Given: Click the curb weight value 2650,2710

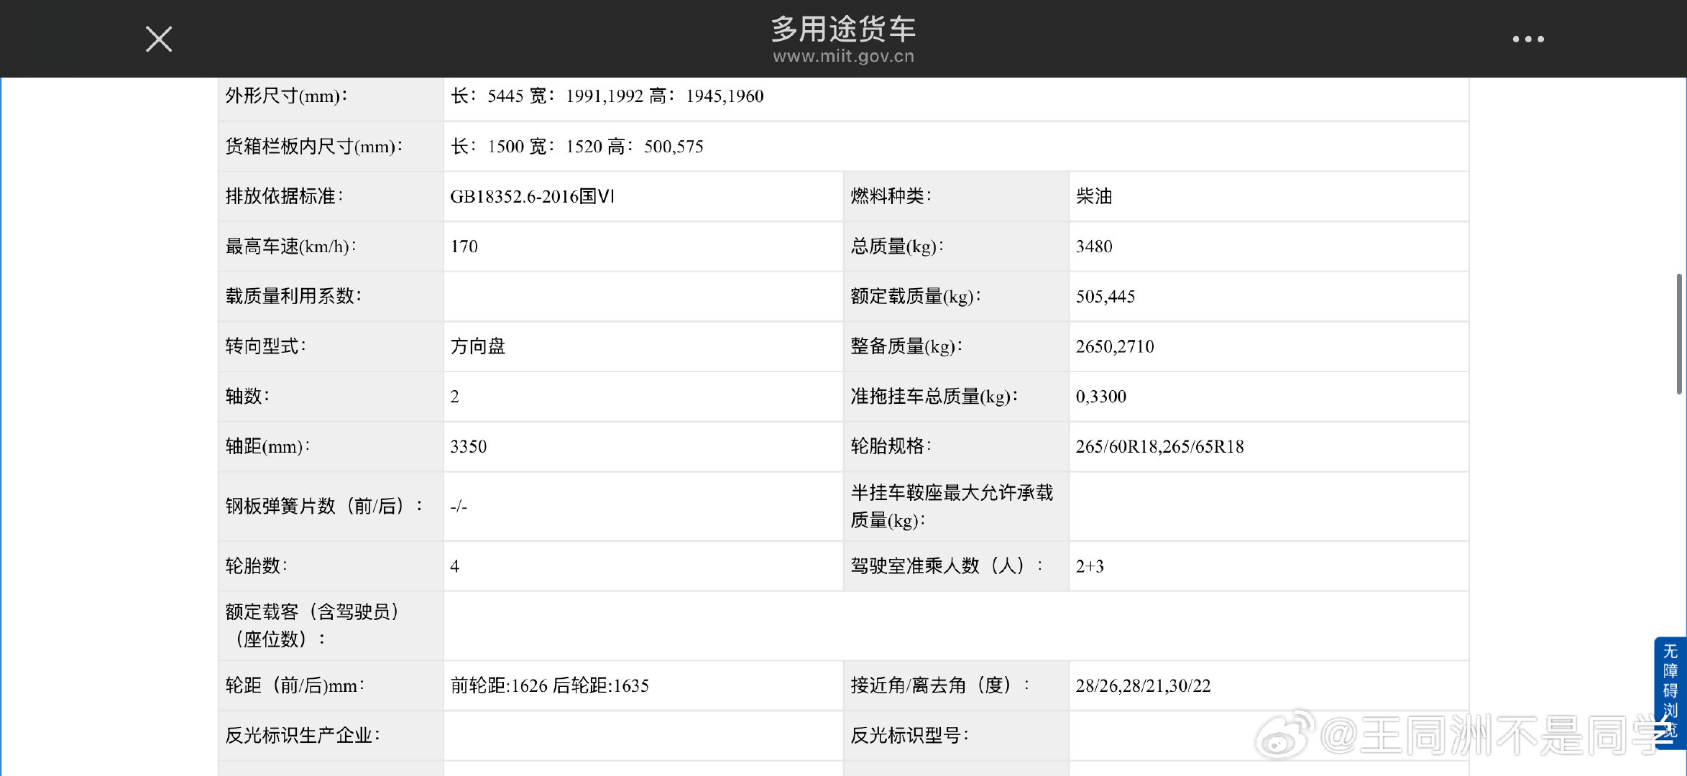Looking at the screenshot, I should (x=1114, y=346).
